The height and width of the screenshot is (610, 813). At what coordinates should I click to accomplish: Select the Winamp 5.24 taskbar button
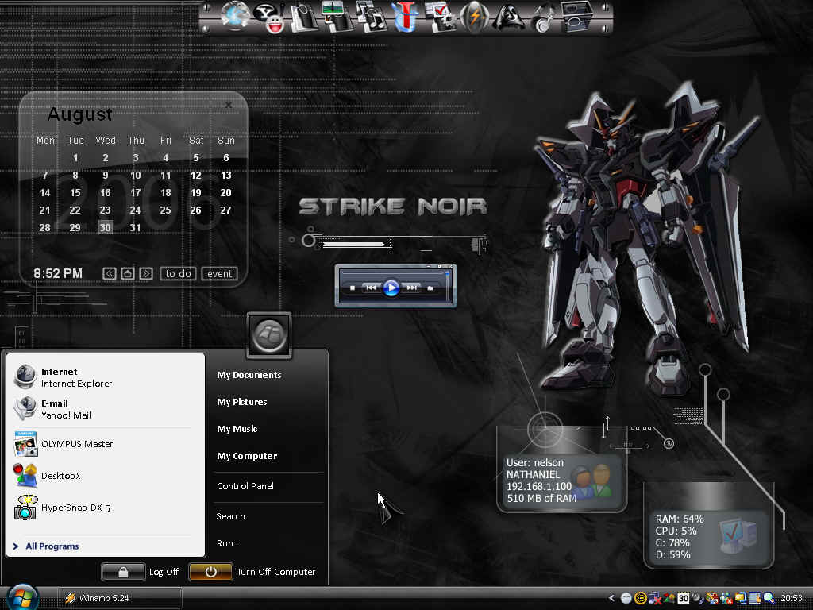click(x=119, y=598)
